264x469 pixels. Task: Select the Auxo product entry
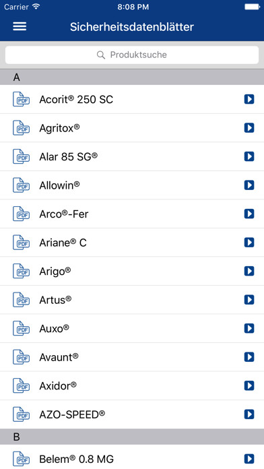pyautogui.click(x=132, y=328)
